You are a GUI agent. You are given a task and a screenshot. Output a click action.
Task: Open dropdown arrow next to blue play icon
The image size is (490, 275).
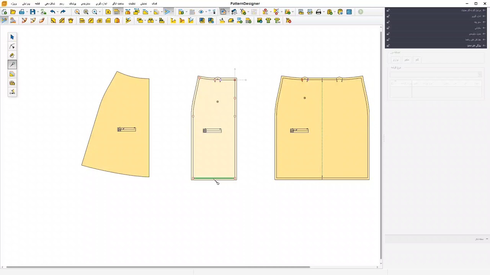click(x=173, y=12)
